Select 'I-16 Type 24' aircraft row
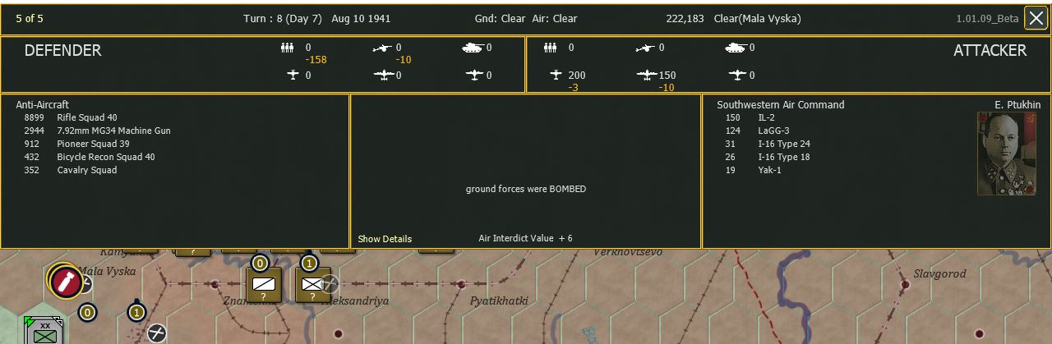Viewport: 1052px width, 344px height. point(768,144)
